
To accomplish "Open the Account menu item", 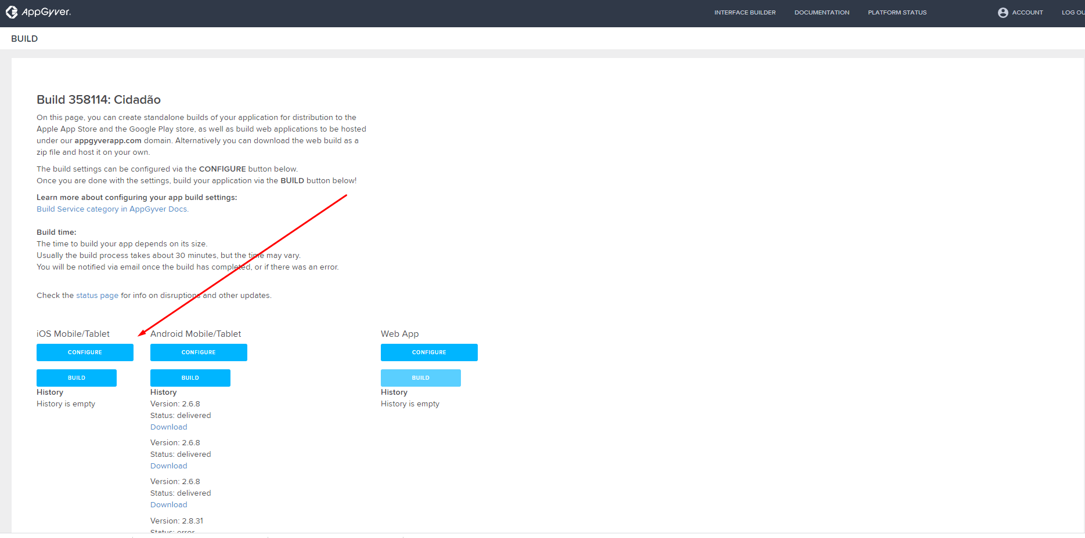I will (1027, 13).
